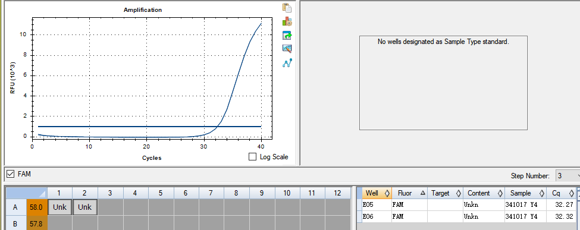Image resolution: width=580 pixels, height=230 pixels.
Task: Click the trace styles icon with pencil
Action: pyautogui.click(x=287, y=49)
